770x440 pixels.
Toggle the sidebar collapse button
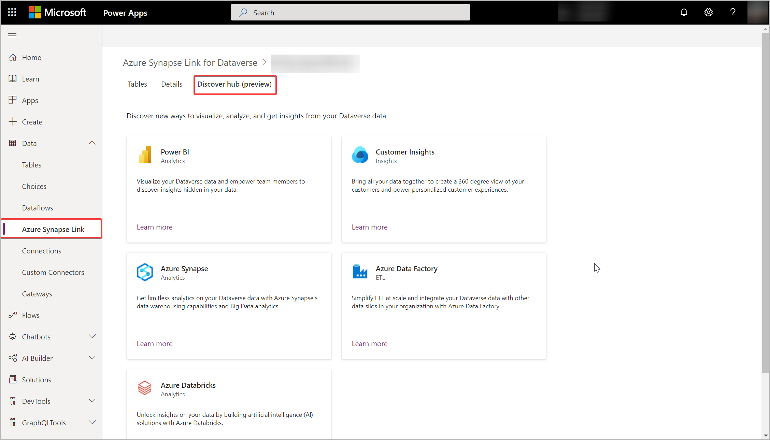pos(13,35)
